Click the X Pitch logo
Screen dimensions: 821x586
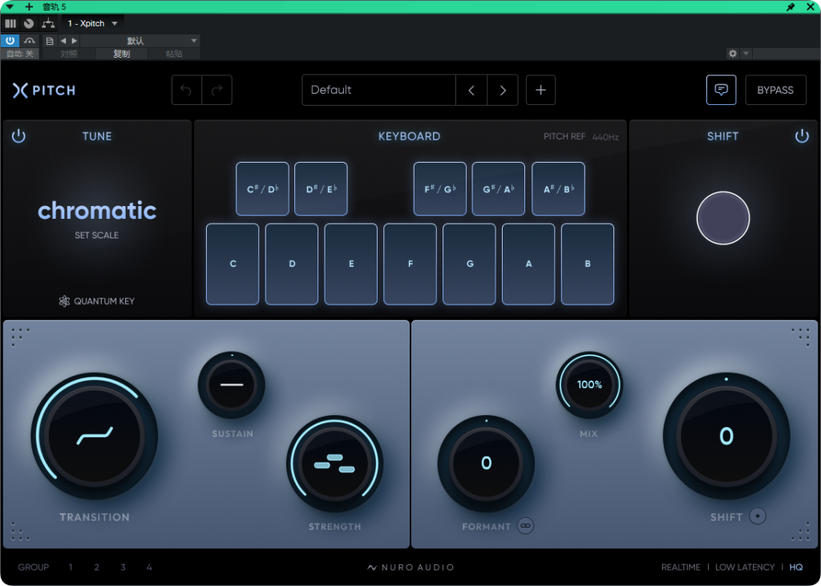coord(44,90)
